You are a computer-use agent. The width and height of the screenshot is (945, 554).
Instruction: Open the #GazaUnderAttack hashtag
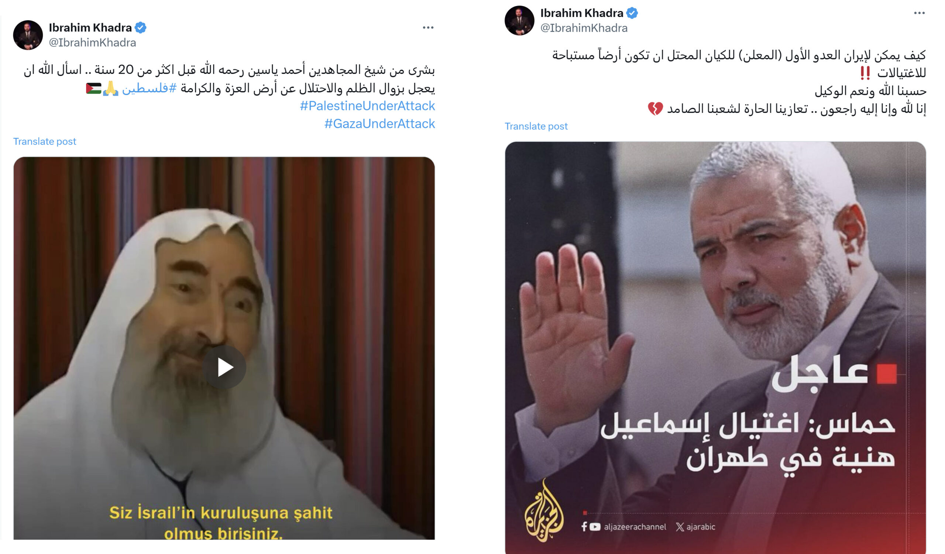point(379,124)
